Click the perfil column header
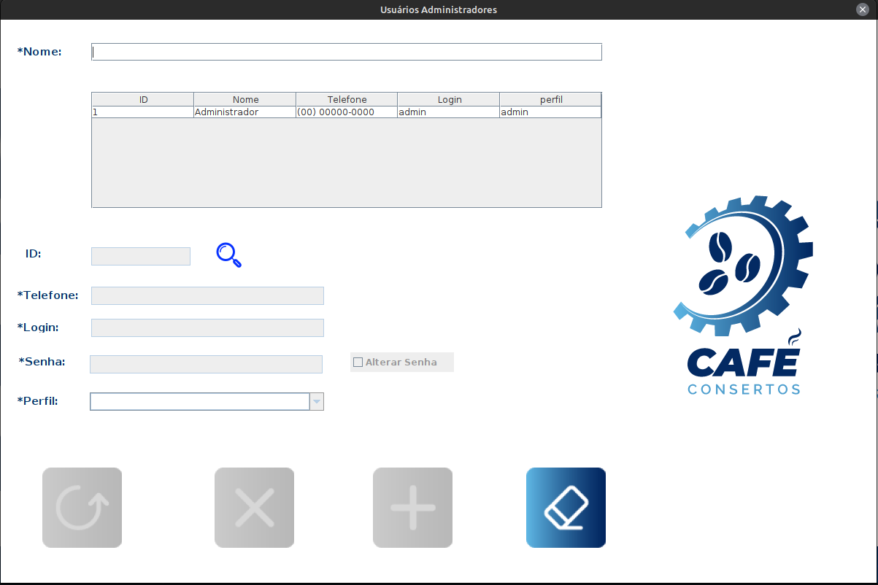Viewport: 878px width, 585px height. tap(550, 99)
